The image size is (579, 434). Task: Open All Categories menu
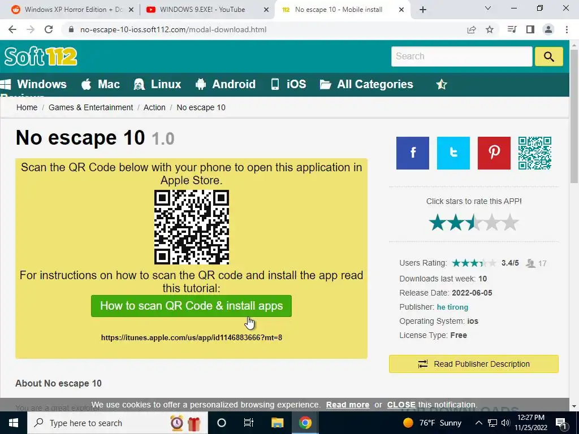pyautogui.click(x=366, y=84)
